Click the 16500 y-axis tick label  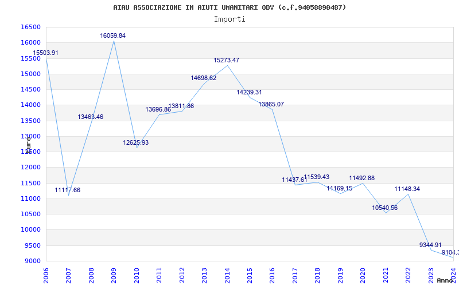(30, 27)
